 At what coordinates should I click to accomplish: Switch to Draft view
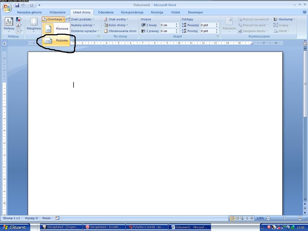(252, 218)
